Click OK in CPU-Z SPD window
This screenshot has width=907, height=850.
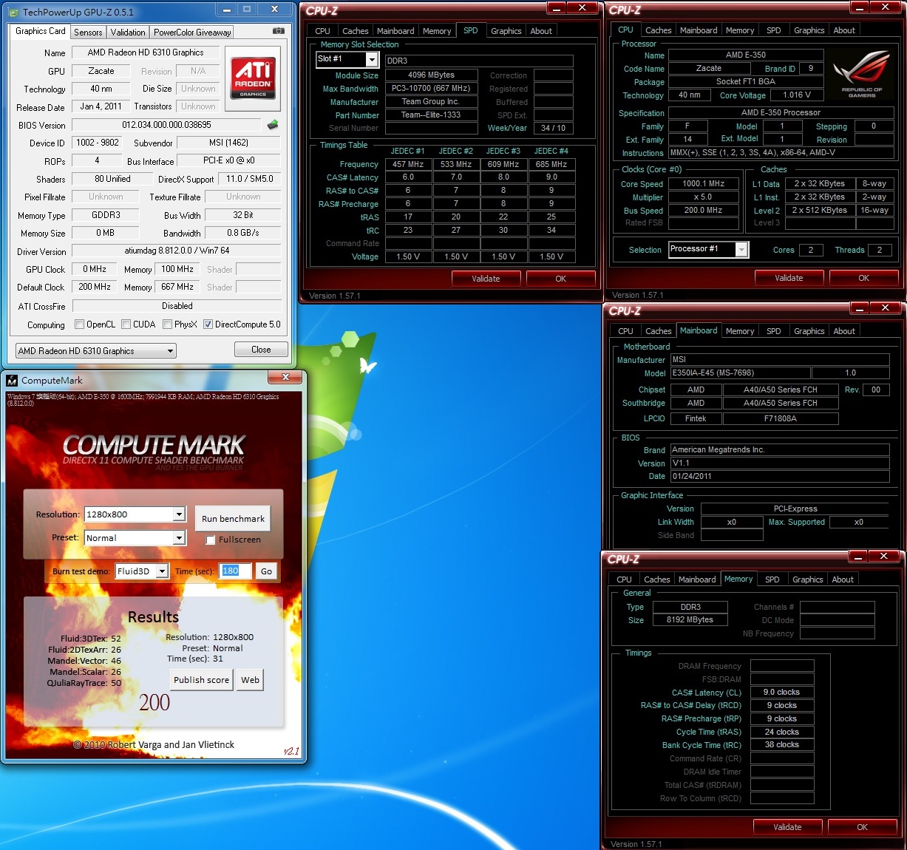[560, 279]
